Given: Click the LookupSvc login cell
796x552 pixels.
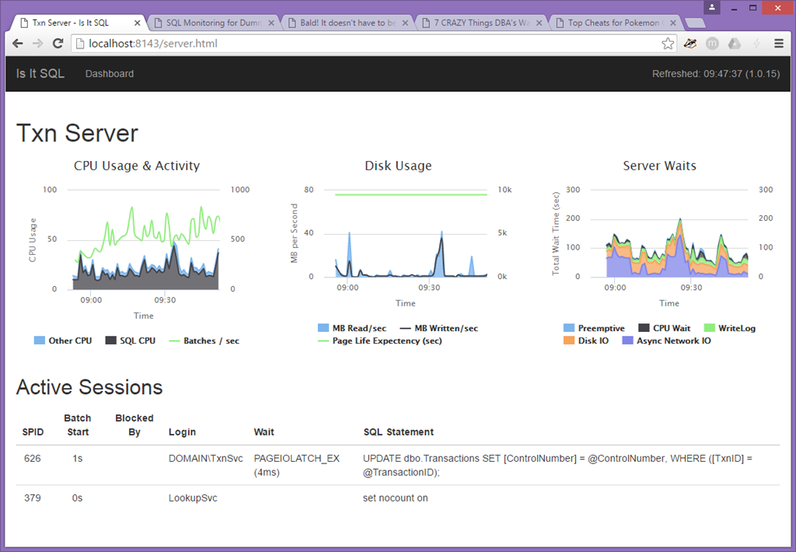Looking at the screenshot, I should (x=193, y=498).
